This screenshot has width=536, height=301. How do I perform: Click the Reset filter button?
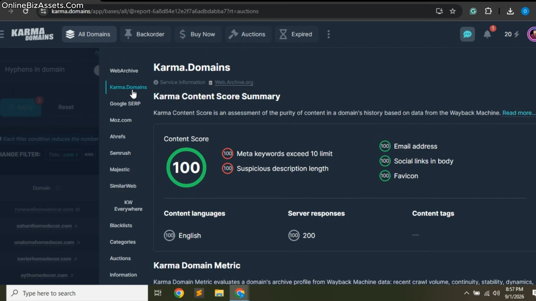66,107
